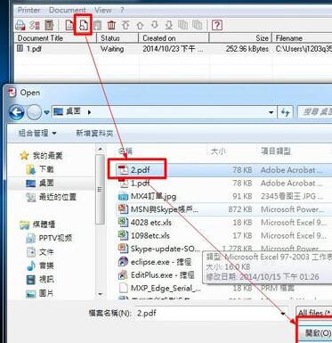Screen dimensions: 332x343
Task: Select 最近的位置 in navigation pane
Action: (51, 197)
